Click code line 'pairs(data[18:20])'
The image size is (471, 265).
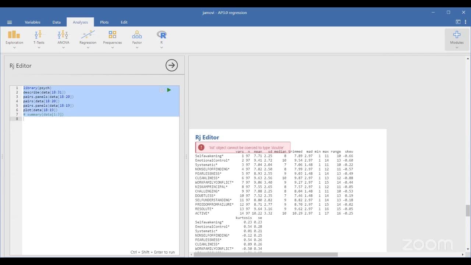[41, 101]
